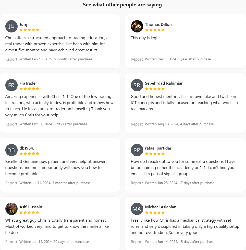Image resolution: width=246 pixels, height=250 pixels.
Task: Click Thomas Dillon's profile photo
Action: 137,26
